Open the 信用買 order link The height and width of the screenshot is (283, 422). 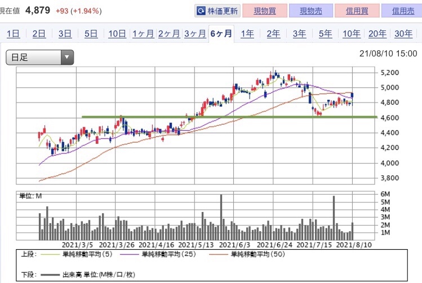click(357, 11)
